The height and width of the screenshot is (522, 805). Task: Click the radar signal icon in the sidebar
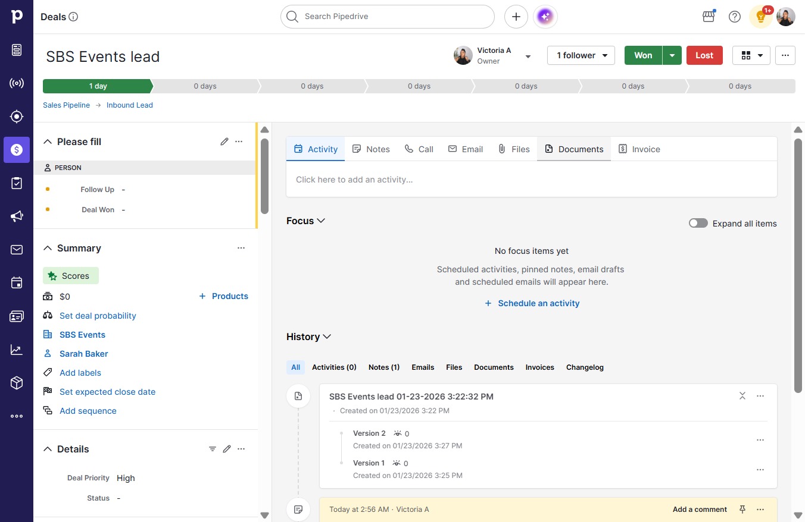point(17,83)
